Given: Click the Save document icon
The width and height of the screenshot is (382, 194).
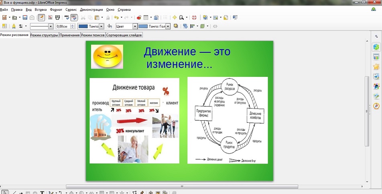Looking at the screenshot, I should tap(25, 18).
